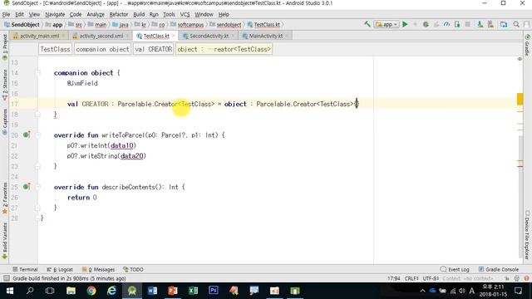Open the Terminal tool window
The height and width of the screenshot is (299, 532).
[x=25, y=269]
